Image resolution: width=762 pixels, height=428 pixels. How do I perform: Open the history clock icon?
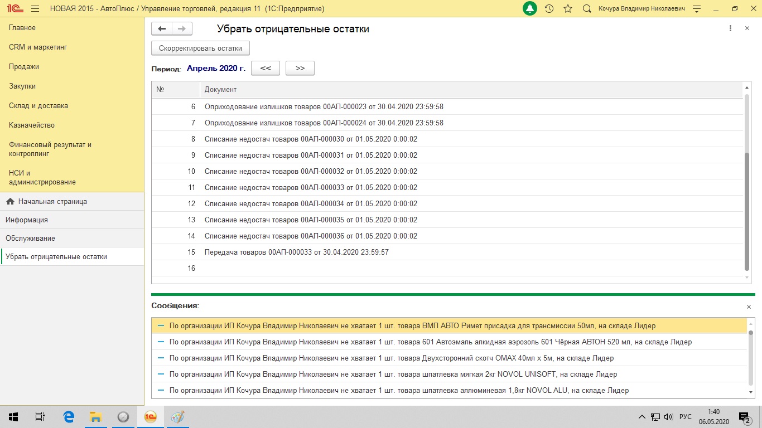pyautogui.click(x=549, y=9)
